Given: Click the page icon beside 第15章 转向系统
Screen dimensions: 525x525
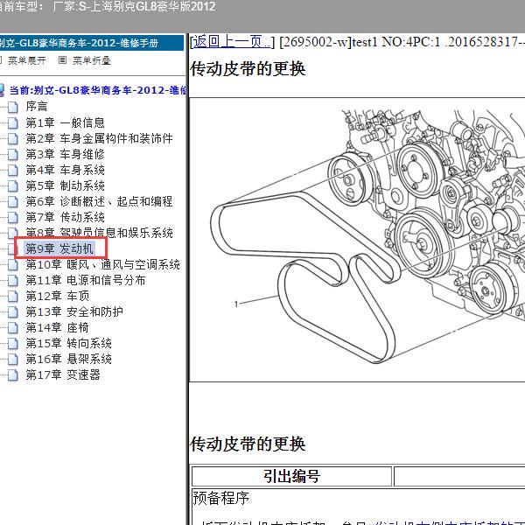Looking at the screenshot, I should 13,344.
